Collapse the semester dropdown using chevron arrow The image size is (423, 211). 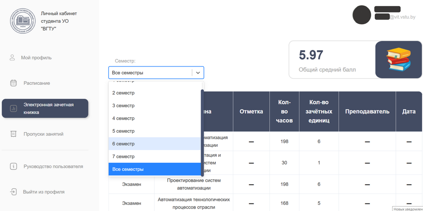(198, 73)
